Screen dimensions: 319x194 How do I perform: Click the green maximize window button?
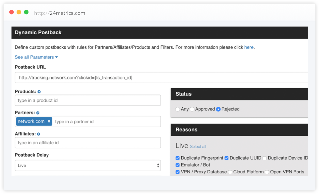click(x=26, y=12)
